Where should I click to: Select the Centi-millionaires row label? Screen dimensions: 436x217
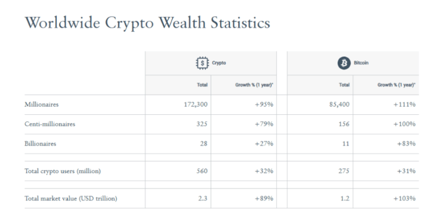click(50, 124)
